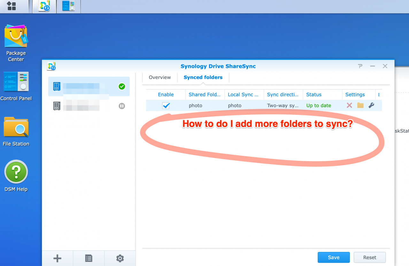Click the log list icon at bottom
Image resolution: width=409 pixels, height=266 pixels.
[x=89, y=258]
